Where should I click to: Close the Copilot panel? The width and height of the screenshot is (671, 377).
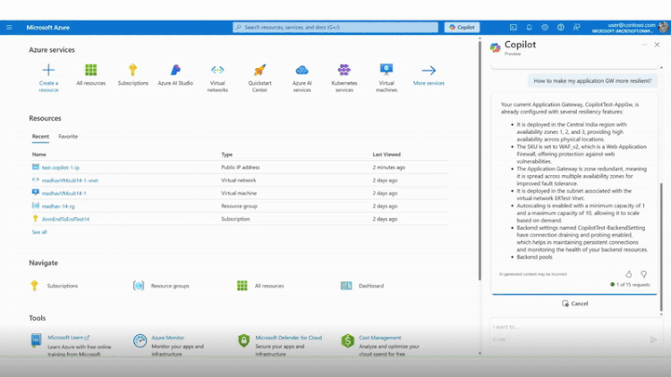(x=657, y=45)
